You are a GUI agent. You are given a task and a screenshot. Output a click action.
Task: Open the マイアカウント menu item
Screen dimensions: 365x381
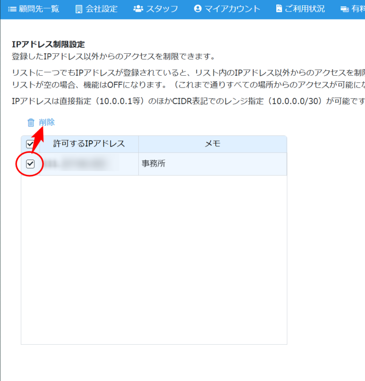point(227,9)
